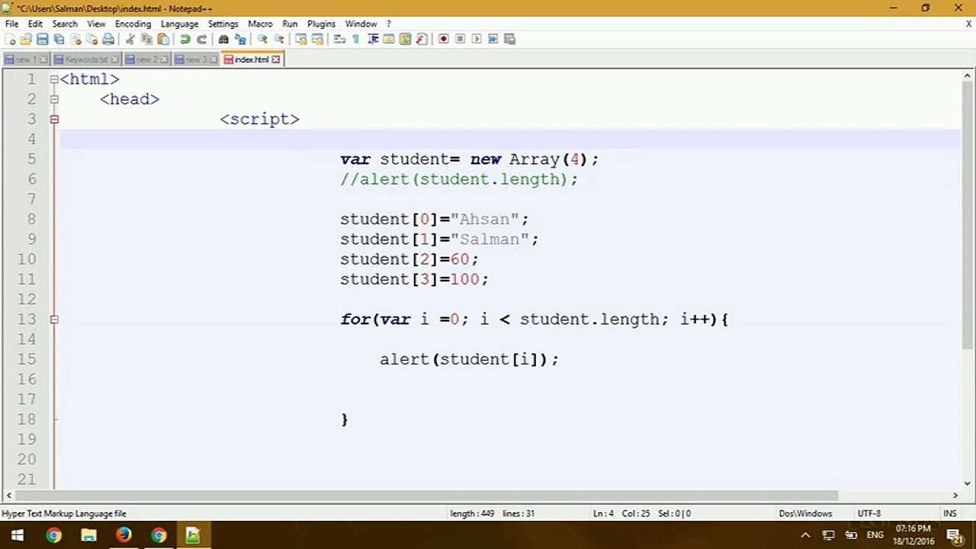
Task: Click the horizontal scrollbar right arrow
Action: click(955, 495)
